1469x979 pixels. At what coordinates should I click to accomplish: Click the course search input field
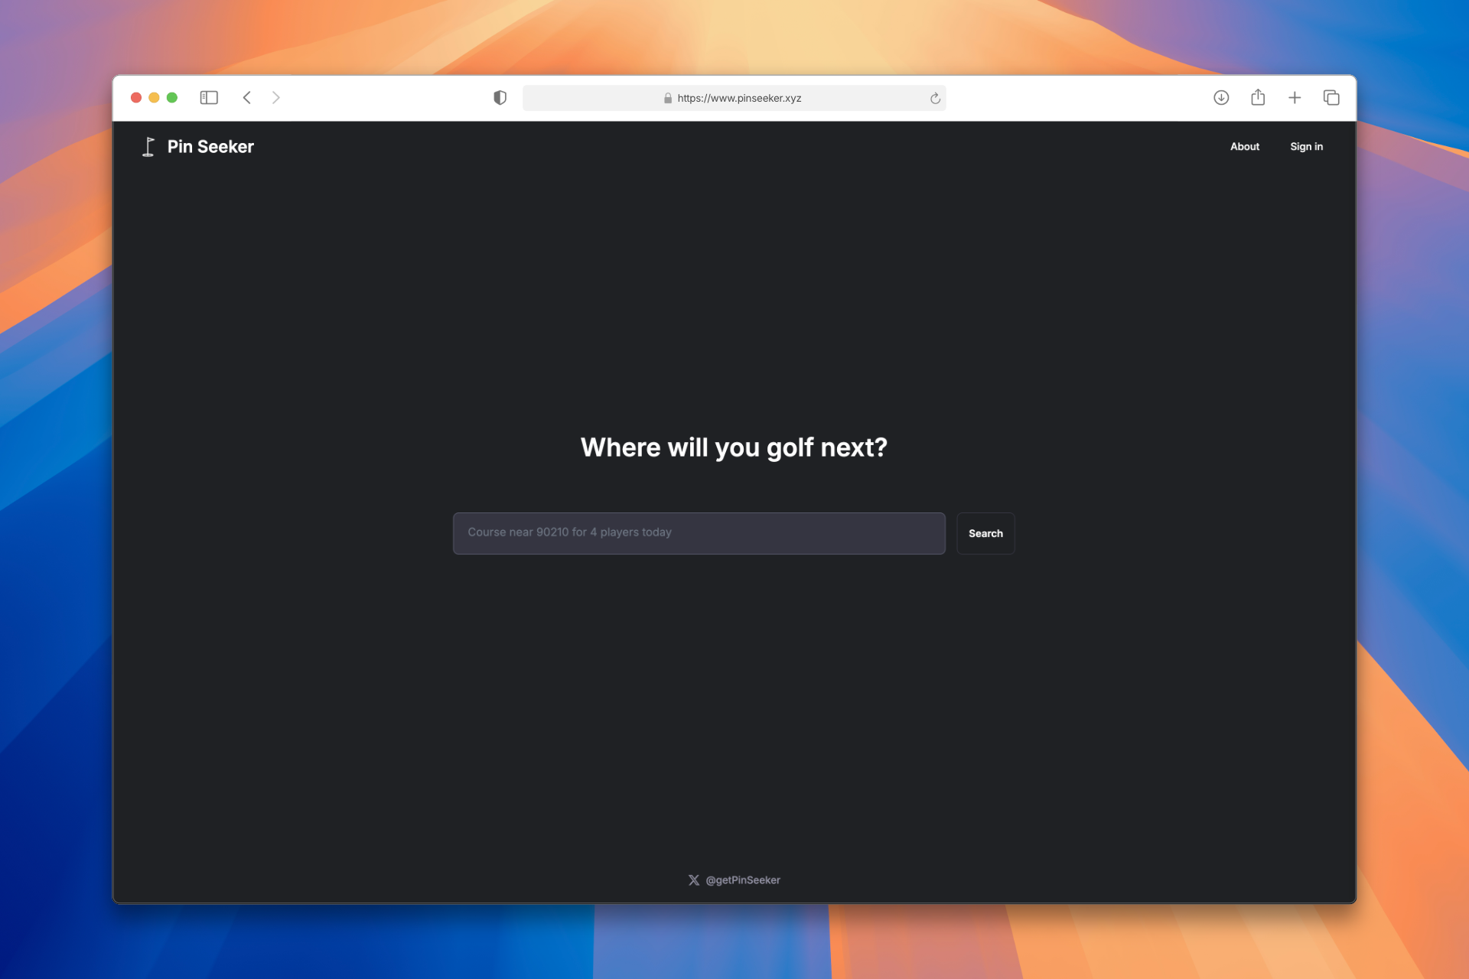[699, 533]
